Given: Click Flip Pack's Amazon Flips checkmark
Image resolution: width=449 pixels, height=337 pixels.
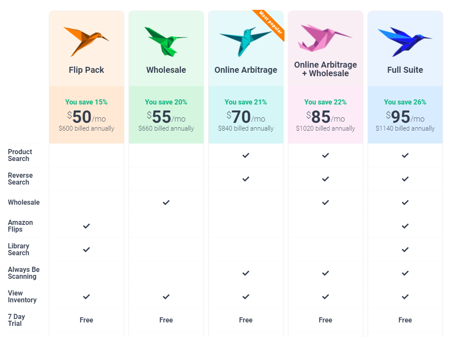Looking at the screenshot, I should pos(87,226).
